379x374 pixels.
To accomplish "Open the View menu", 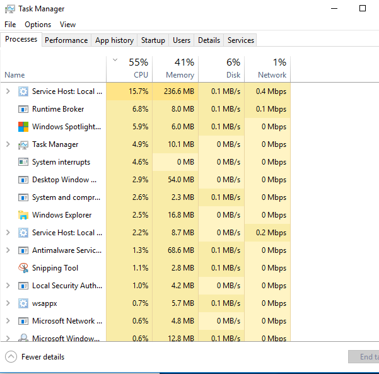I will click(x=67, y=25).
